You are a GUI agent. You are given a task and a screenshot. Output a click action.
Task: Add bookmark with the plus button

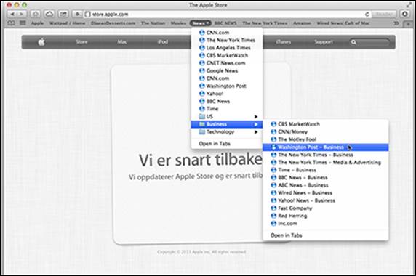click(77, 14)
